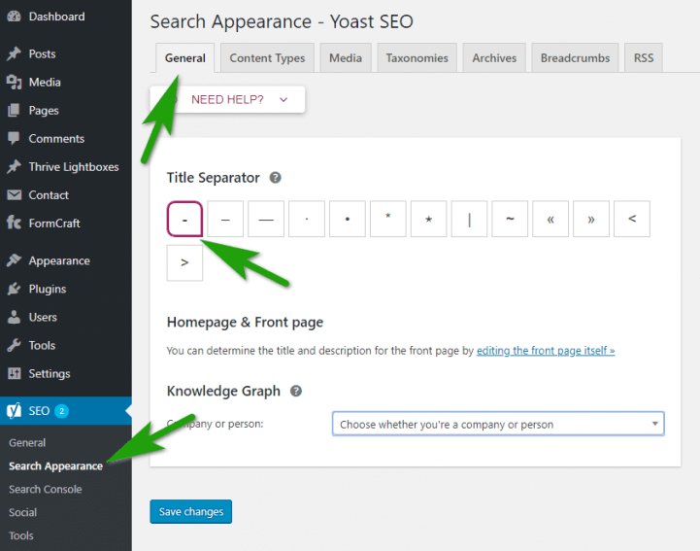
Task: Click the Dashboard gauge icon
Action: [x=14, y=17]
